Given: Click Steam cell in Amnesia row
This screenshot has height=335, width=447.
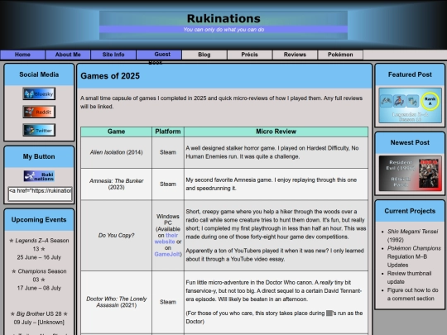Looking at the screenshot, I should pyautogui.click(x=168, y=184).
